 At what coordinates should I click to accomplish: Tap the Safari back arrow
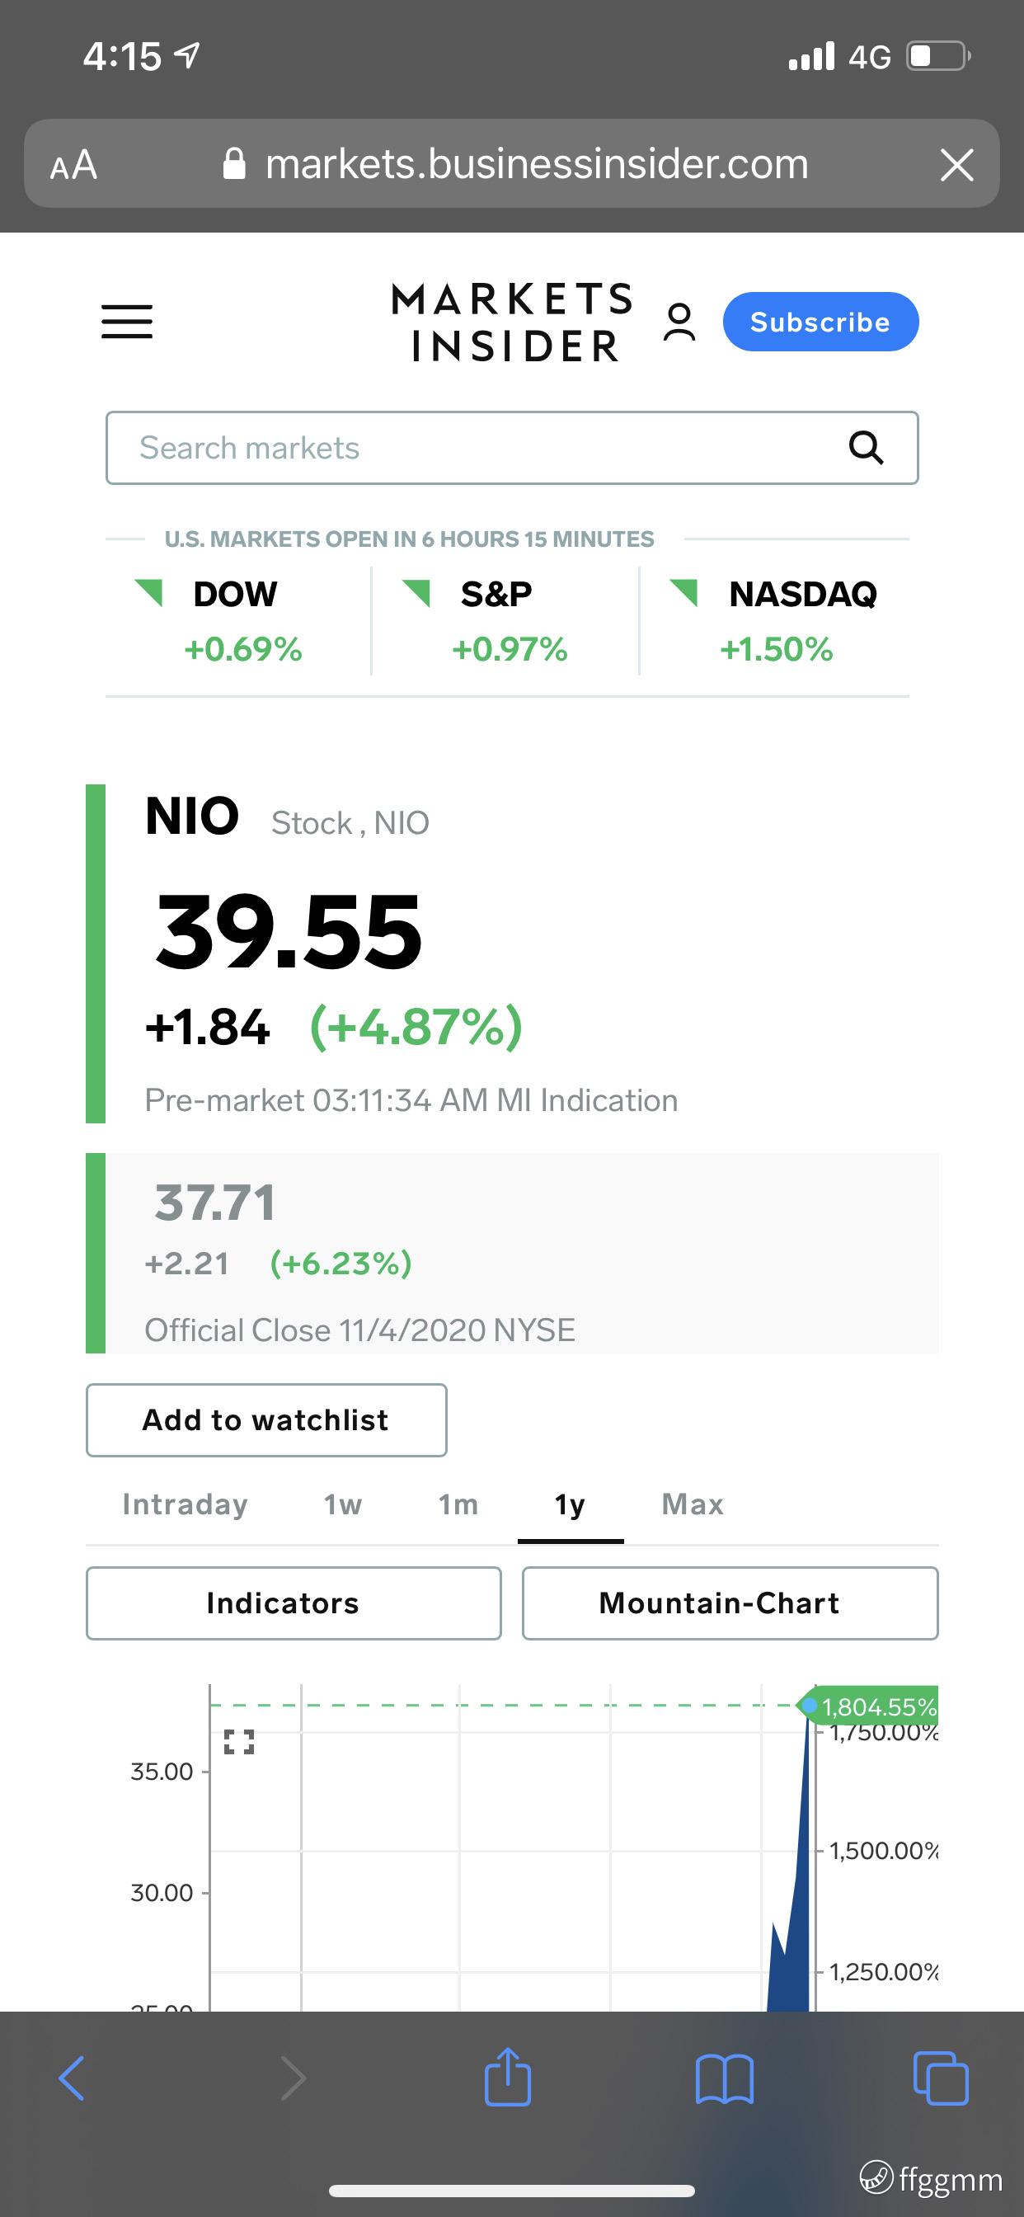[72, 2078]
